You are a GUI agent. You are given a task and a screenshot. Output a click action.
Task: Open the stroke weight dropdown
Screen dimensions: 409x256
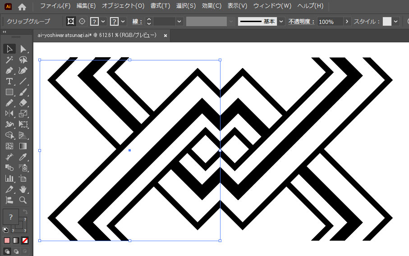click(x=179, y=22)
